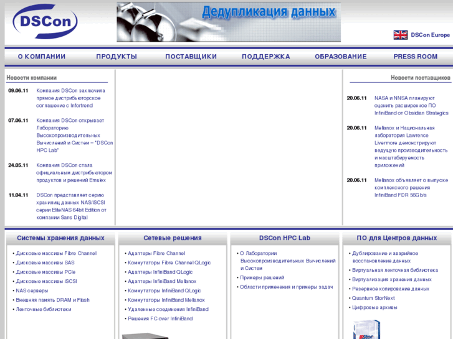Open the О КОМПАНИИ menu
The image size is (453, 339).
(x=42, y=57)
